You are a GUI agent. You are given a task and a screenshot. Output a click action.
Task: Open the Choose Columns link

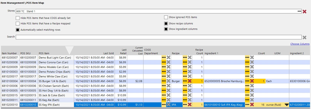point(300,44)
